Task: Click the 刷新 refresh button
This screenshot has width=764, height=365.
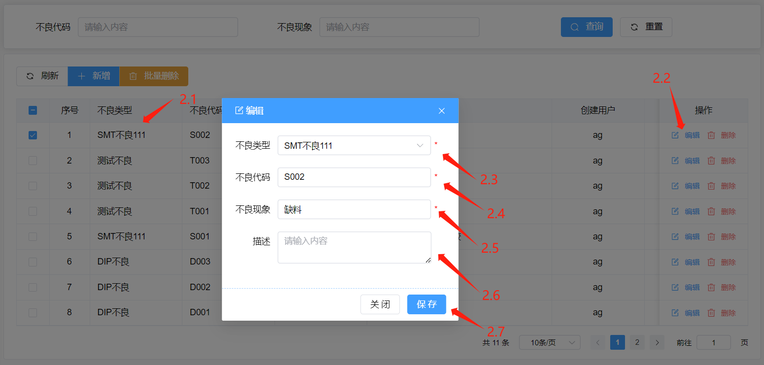Action: tap(42, 76)
